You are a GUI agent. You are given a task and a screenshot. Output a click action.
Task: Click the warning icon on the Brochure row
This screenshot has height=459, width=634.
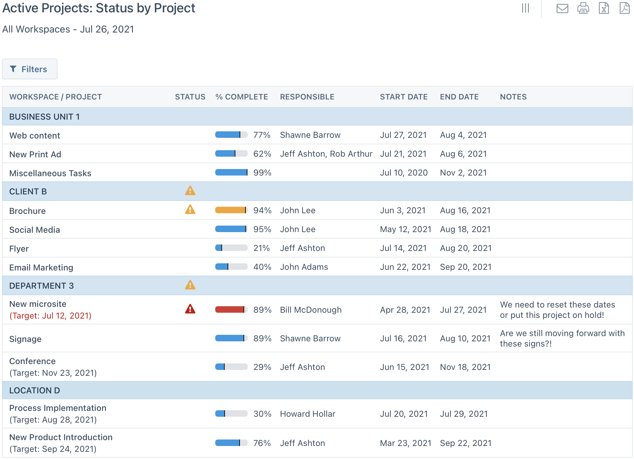[x=190, y=210]
